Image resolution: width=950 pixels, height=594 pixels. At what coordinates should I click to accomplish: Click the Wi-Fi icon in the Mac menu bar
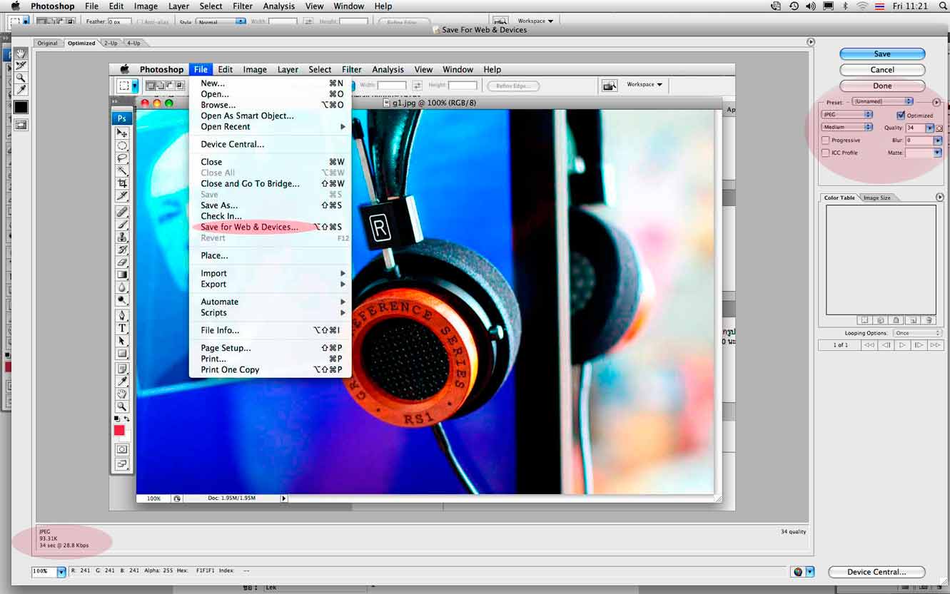(x=862, y=6)
